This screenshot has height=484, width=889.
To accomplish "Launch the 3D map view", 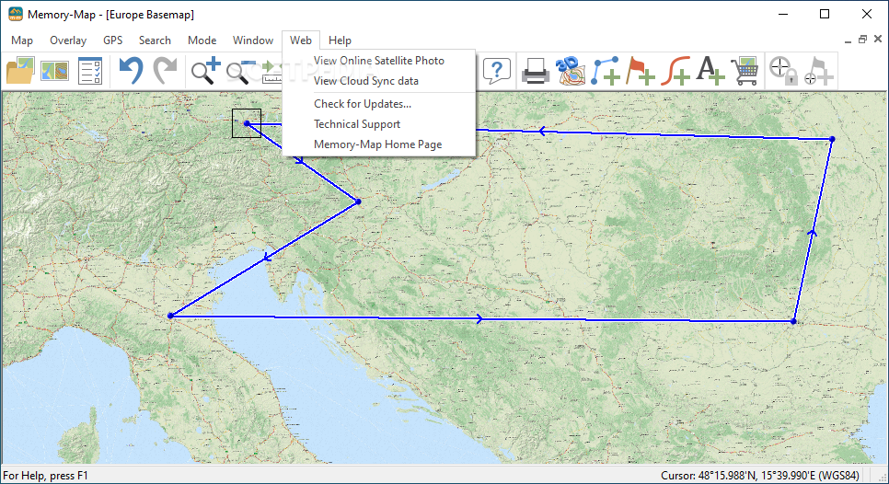I will point(570,71).
